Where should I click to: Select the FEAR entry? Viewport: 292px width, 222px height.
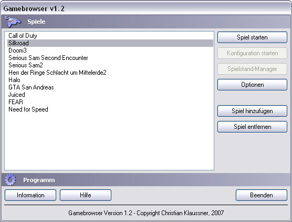[x=110, y=102]
